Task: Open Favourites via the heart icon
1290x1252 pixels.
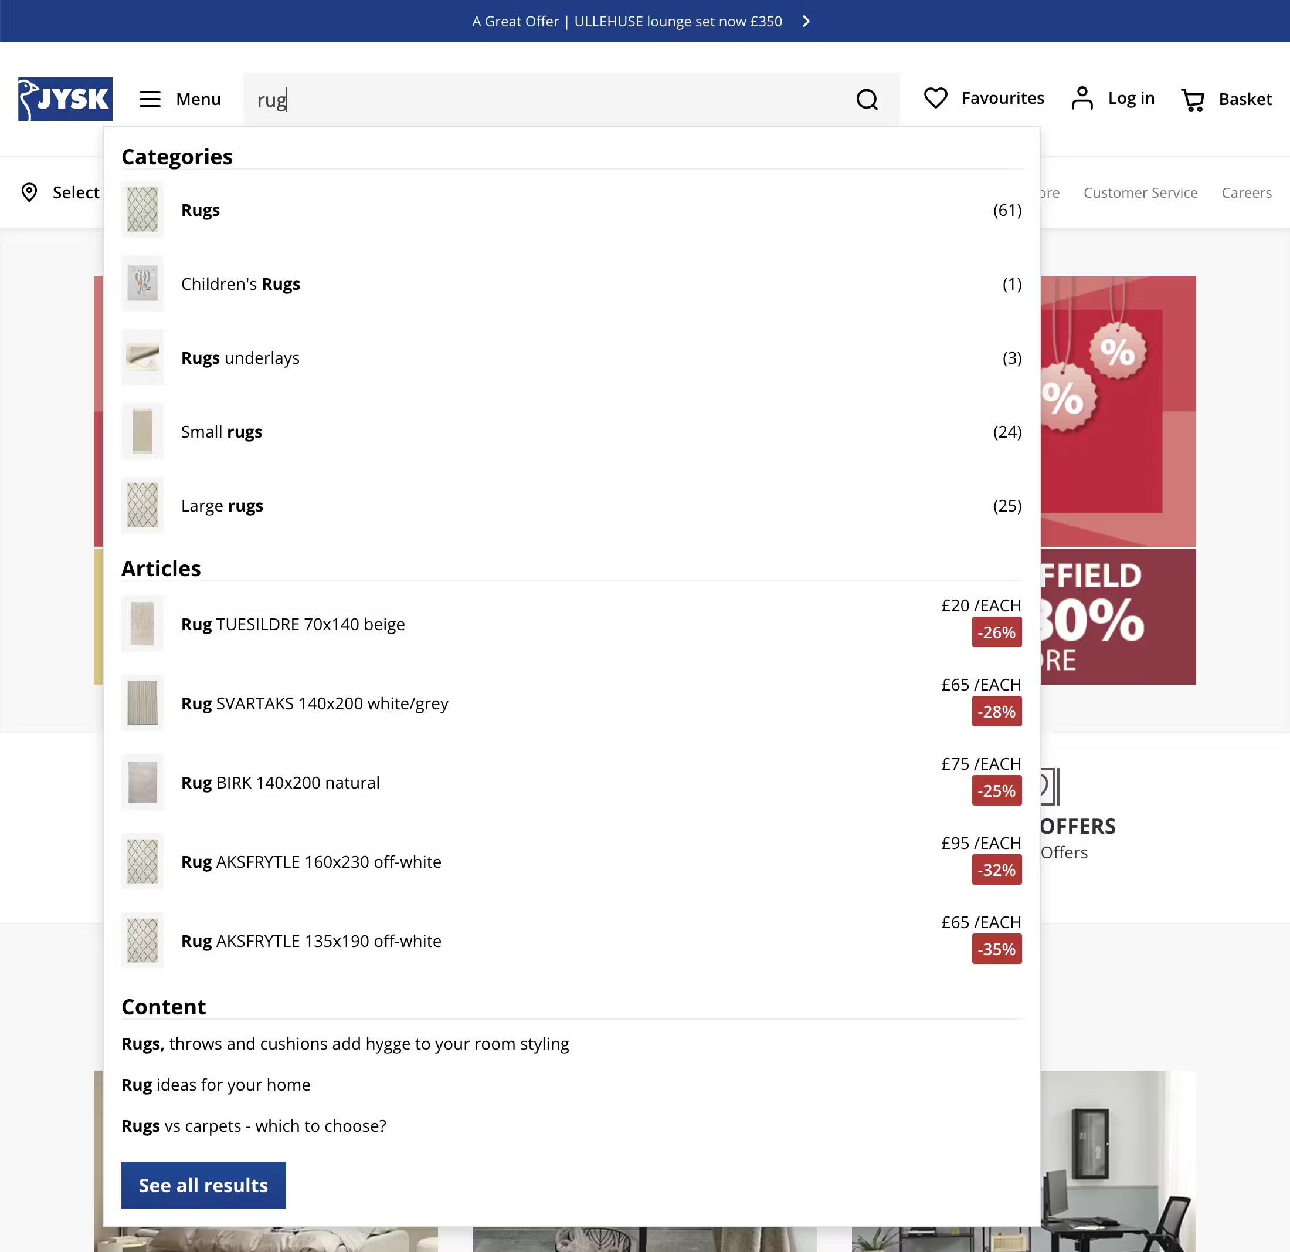Action: click(935, 98)
